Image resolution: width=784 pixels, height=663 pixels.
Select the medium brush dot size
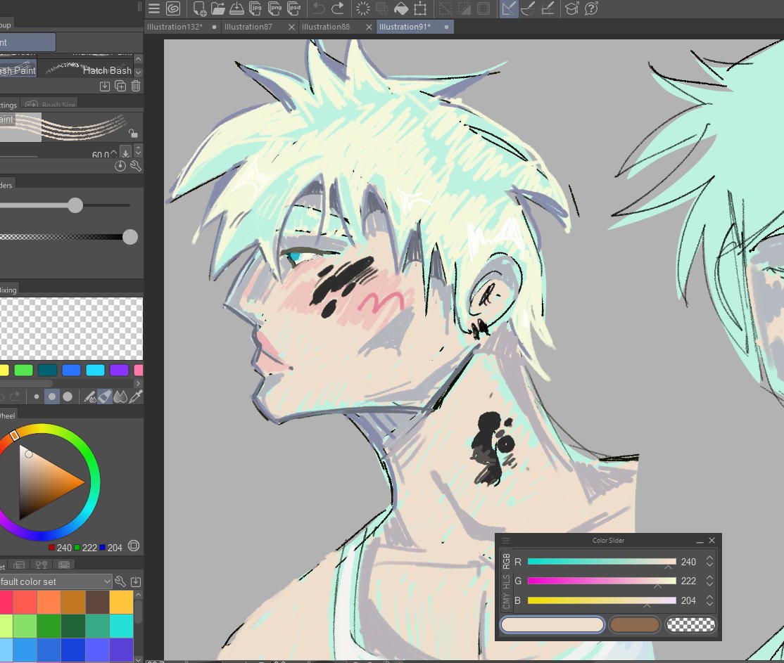pyautogui.click(x=52, y=397)
